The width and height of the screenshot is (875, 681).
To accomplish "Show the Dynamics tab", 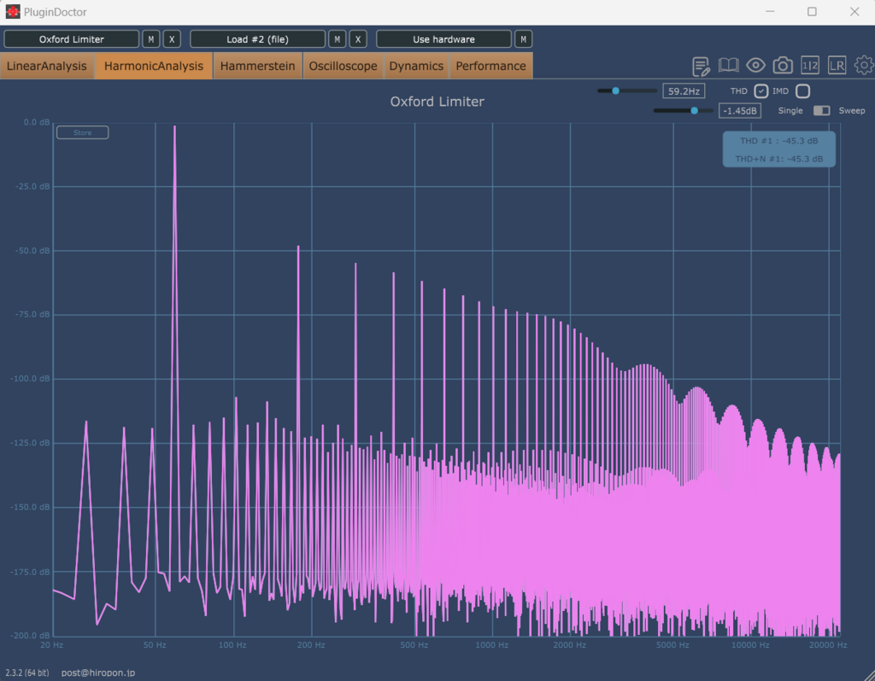I will coord(416,66).
